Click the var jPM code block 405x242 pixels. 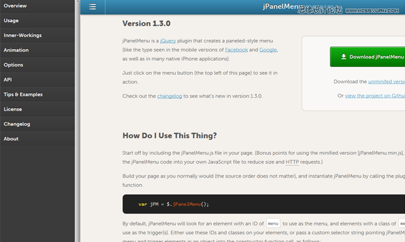(x=264, y=204)
